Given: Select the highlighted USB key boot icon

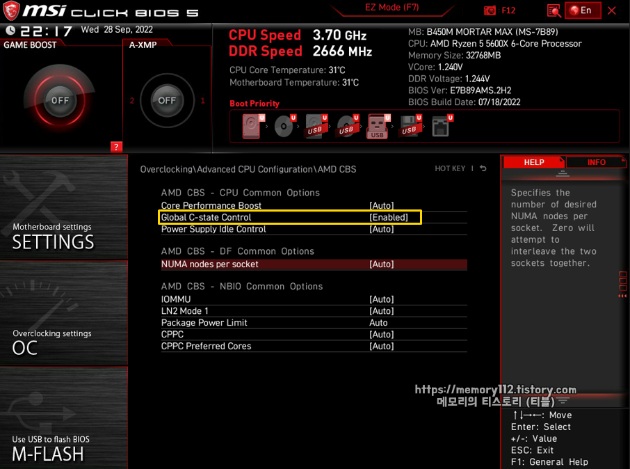Looking at the screenshot, I should tap(378, 127).
